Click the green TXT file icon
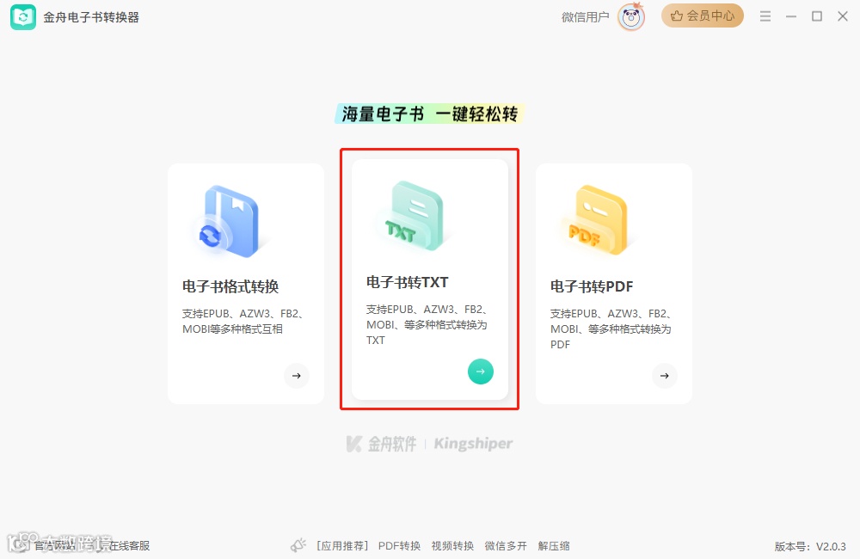The image size is (860, 559). [414, 216]
